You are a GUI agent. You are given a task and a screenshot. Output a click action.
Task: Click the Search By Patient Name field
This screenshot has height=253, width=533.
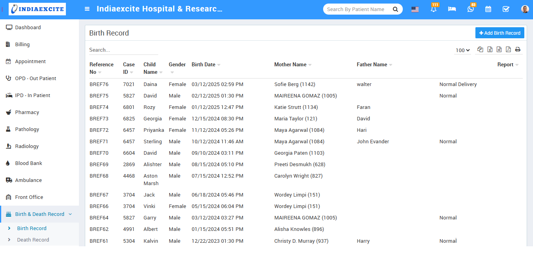(357, 9)
